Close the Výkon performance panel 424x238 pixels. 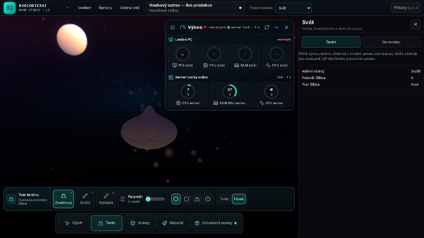point(287,27)
